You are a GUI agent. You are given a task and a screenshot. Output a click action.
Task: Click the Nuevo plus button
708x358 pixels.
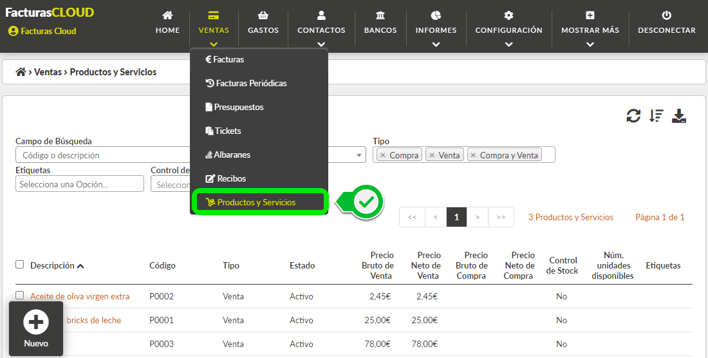tap(36, 329)
